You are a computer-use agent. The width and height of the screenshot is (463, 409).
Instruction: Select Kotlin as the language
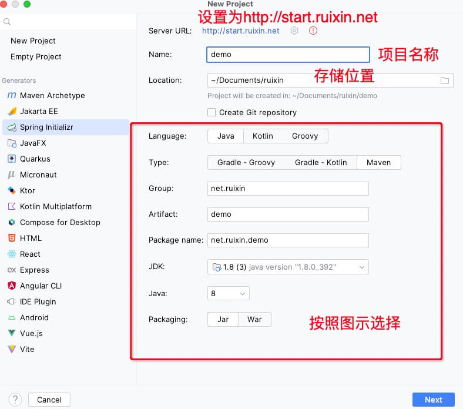[x=263, y=136]
